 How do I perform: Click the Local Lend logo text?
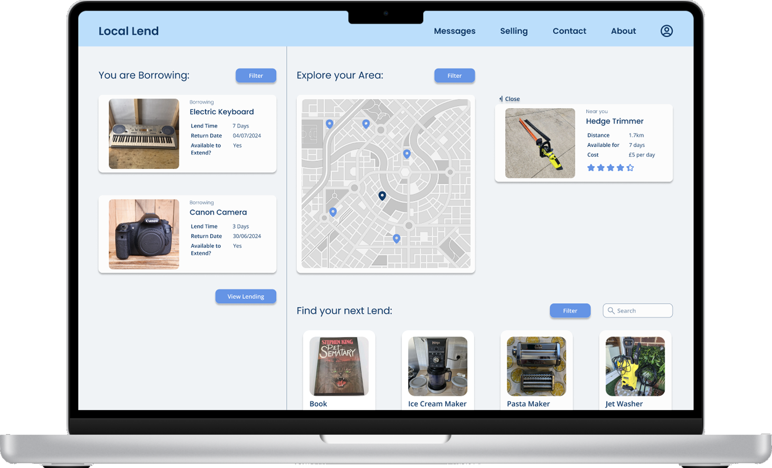[129, 31]
